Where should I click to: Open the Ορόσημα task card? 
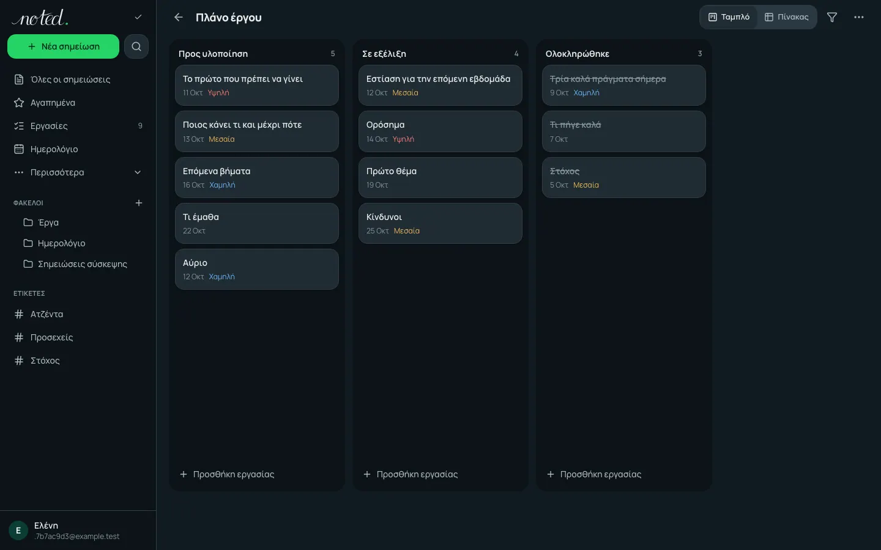[x=441, y=131]
